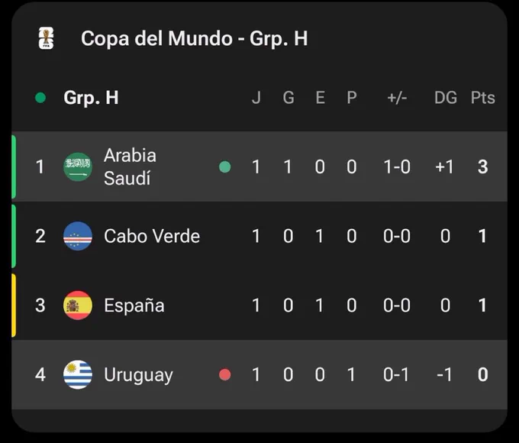Click the Pts column header
The image size is (519, 443).
click(483, 98)
